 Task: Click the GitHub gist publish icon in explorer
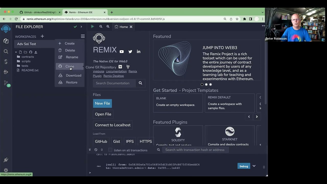(x=31, y=52)
